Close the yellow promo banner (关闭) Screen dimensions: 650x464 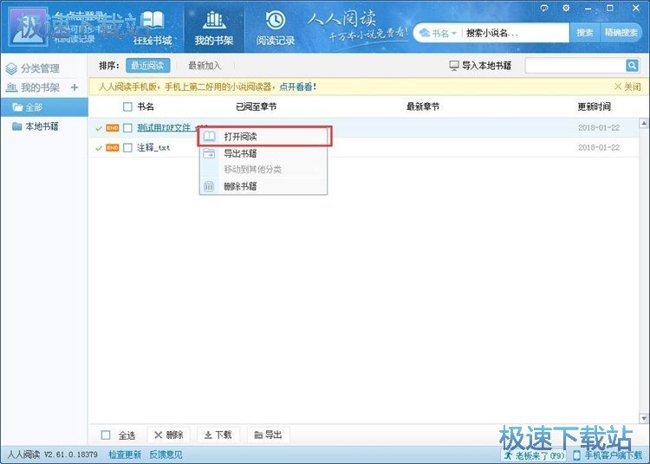coord(627,87)
